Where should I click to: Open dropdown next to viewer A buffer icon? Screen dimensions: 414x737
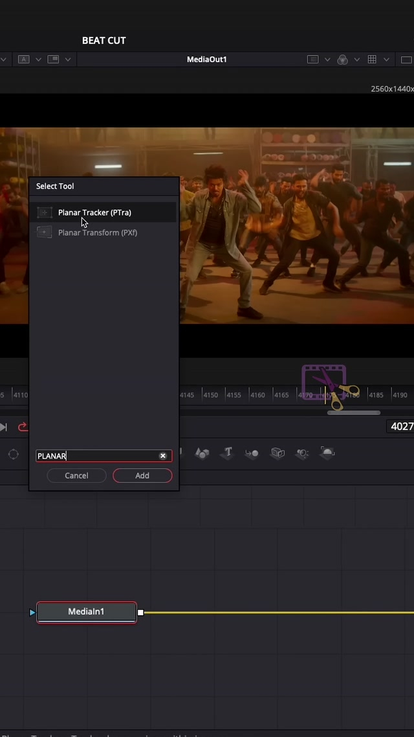tap(38, 60)
